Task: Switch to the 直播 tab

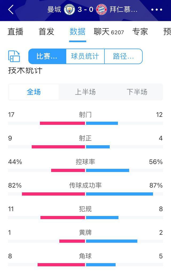Action: [x=16, y=32]
